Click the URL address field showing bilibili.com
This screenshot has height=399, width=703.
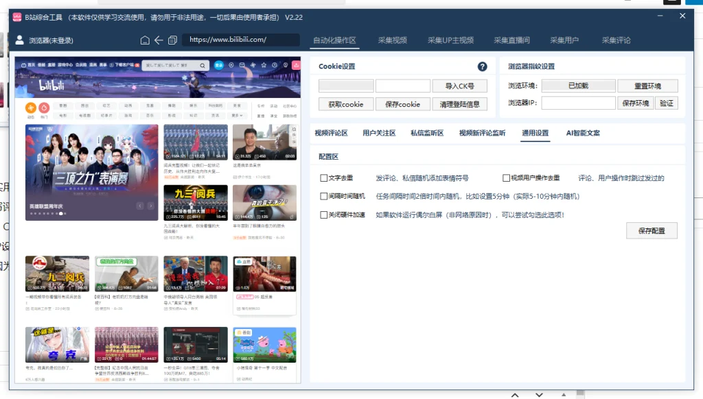pyautogui.click(x=241, y=40)
